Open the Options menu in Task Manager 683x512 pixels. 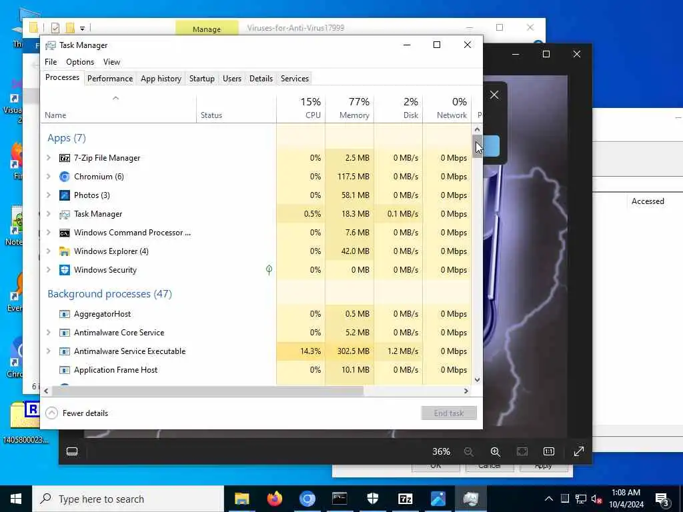click(x=80, y=62)
